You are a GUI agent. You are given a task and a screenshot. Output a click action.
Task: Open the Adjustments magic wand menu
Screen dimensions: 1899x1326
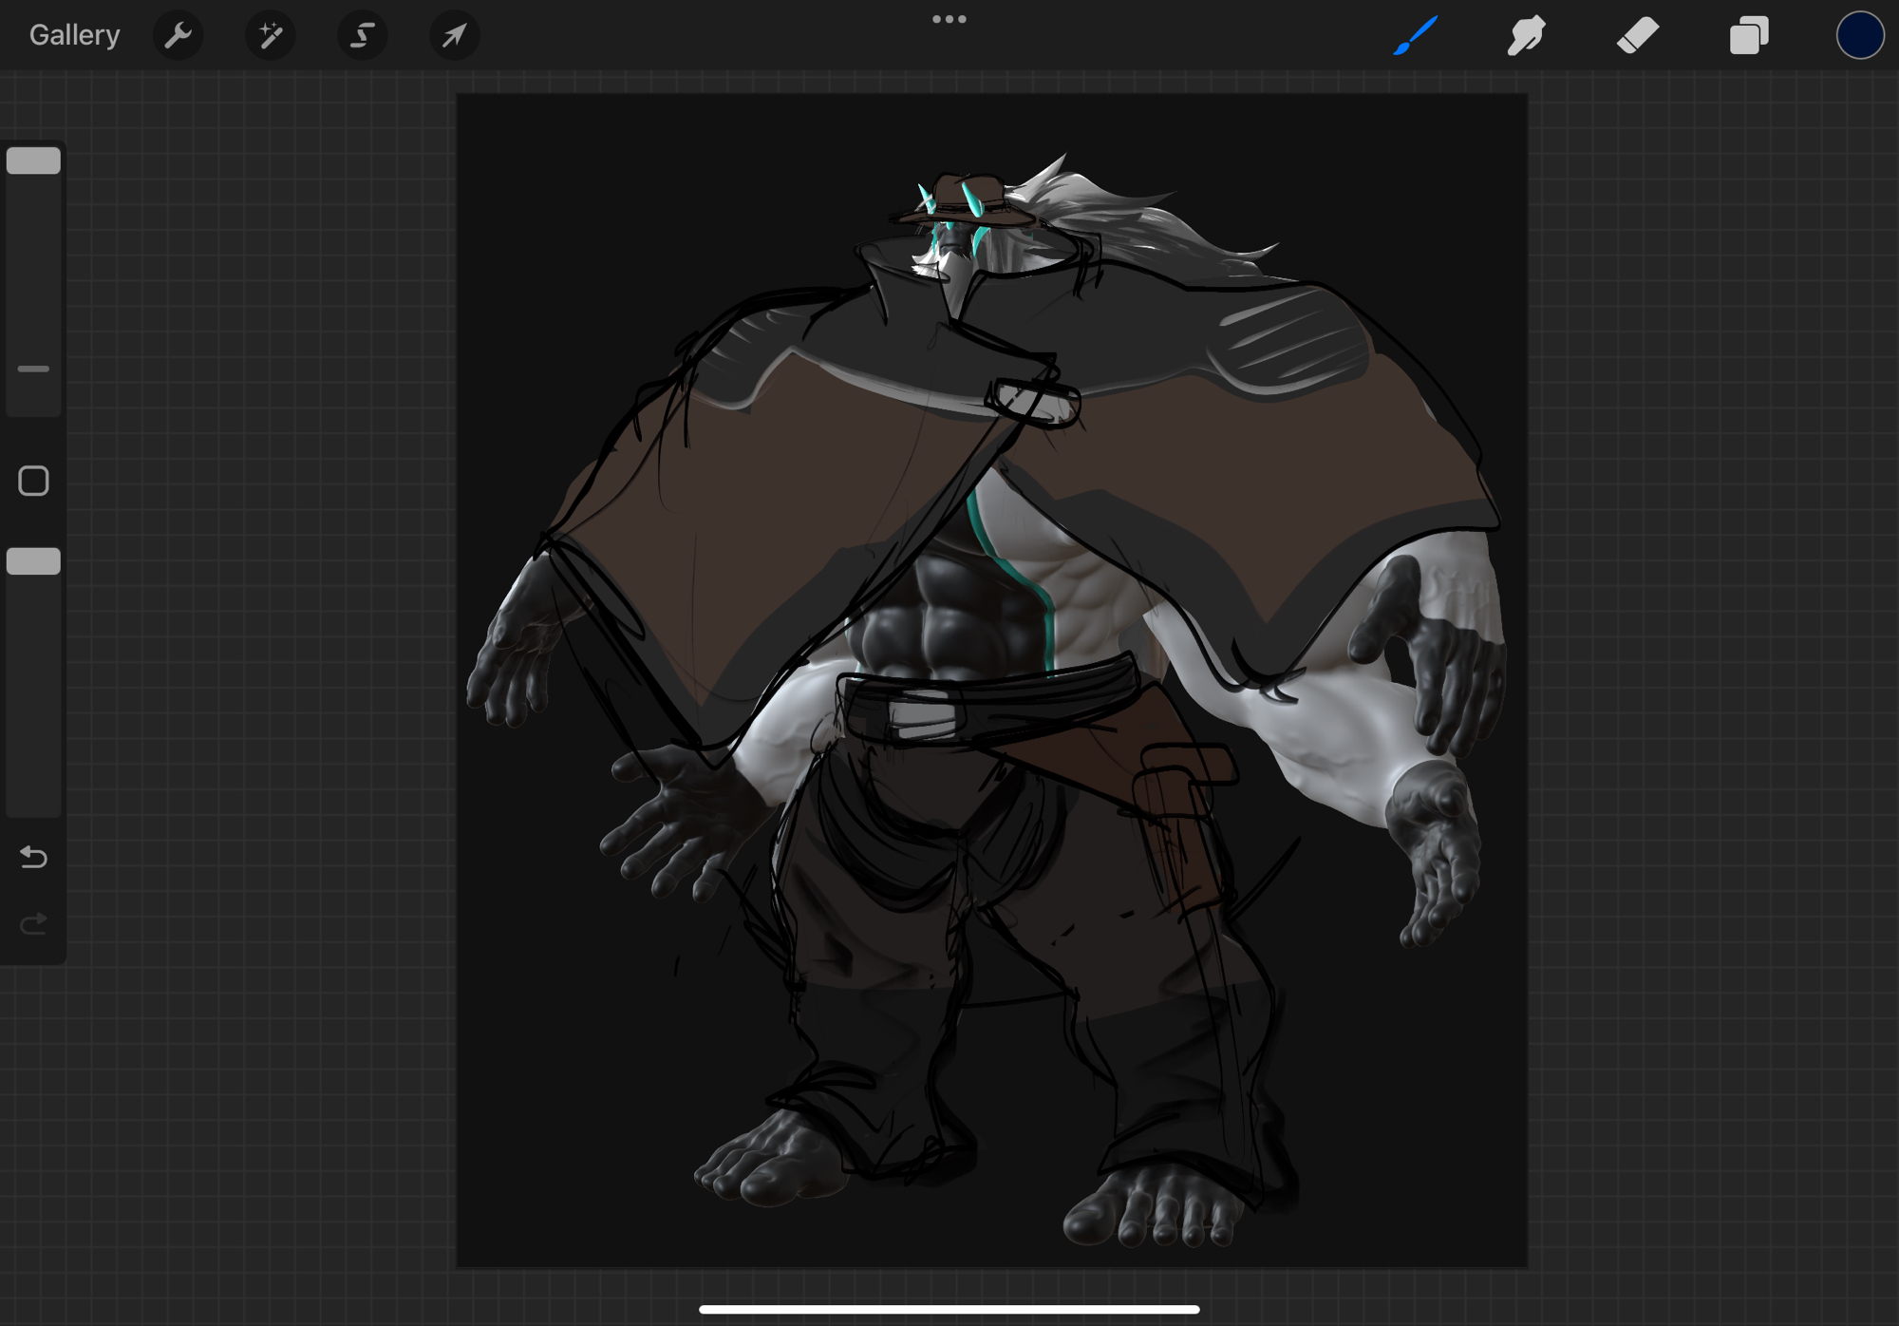[270, 36]
